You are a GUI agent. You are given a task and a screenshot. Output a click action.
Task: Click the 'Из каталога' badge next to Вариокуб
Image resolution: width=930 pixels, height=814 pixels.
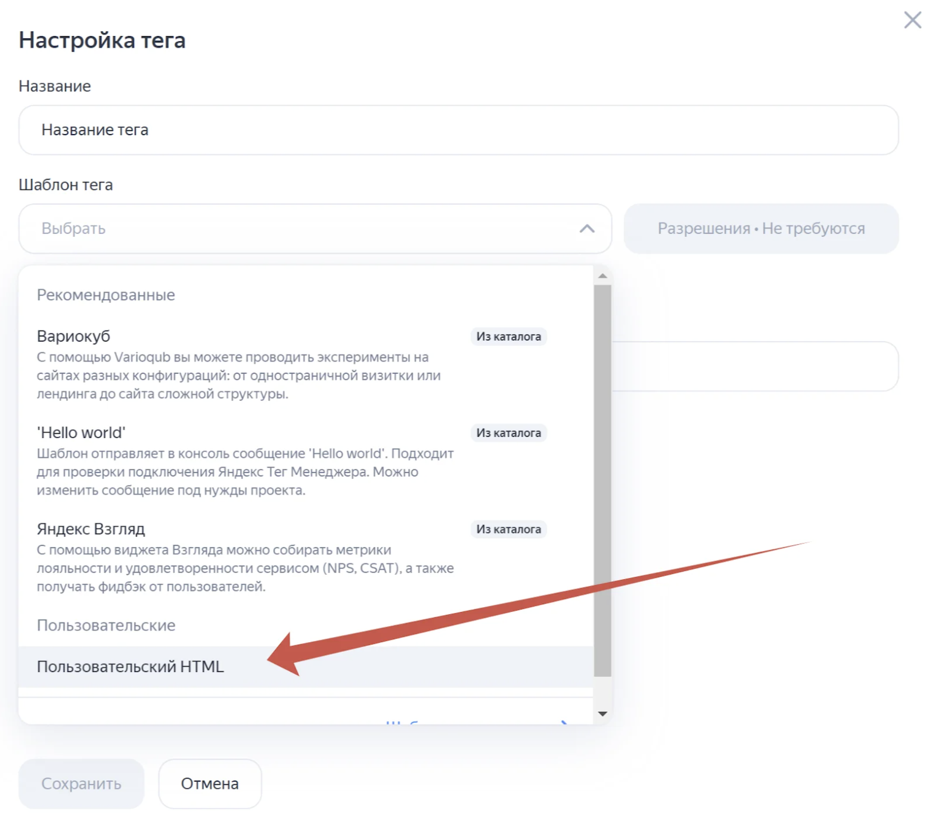(x=508, y=336)
